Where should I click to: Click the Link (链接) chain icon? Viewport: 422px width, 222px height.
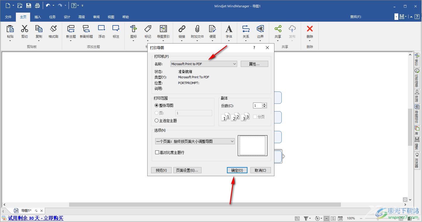click(x=182, y=29)
